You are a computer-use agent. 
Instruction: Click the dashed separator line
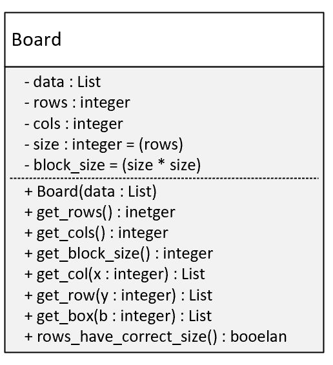pos(164,179)
